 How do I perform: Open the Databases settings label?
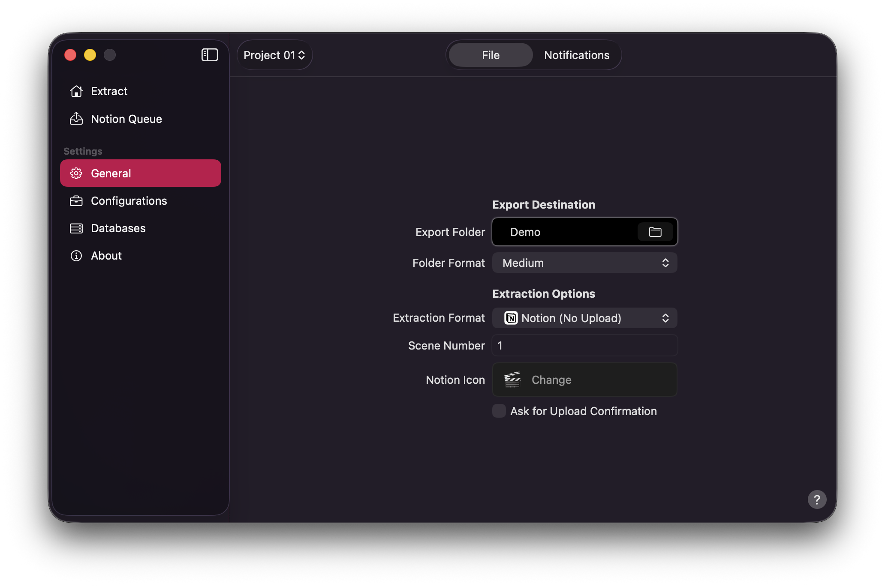(118, 228)
